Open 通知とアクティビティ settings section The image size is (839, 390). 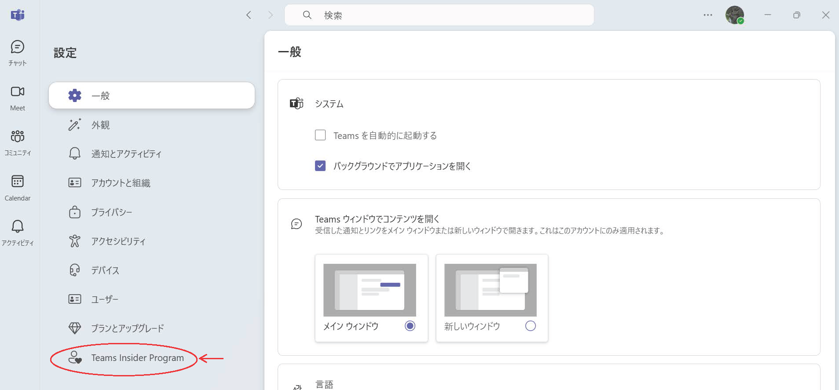[x=126, y=154]
